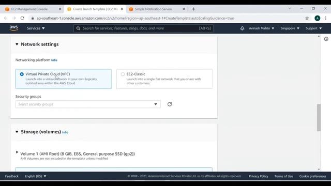Open the Chrome profile avatar
331x186 pixels.
click(317, 18)
